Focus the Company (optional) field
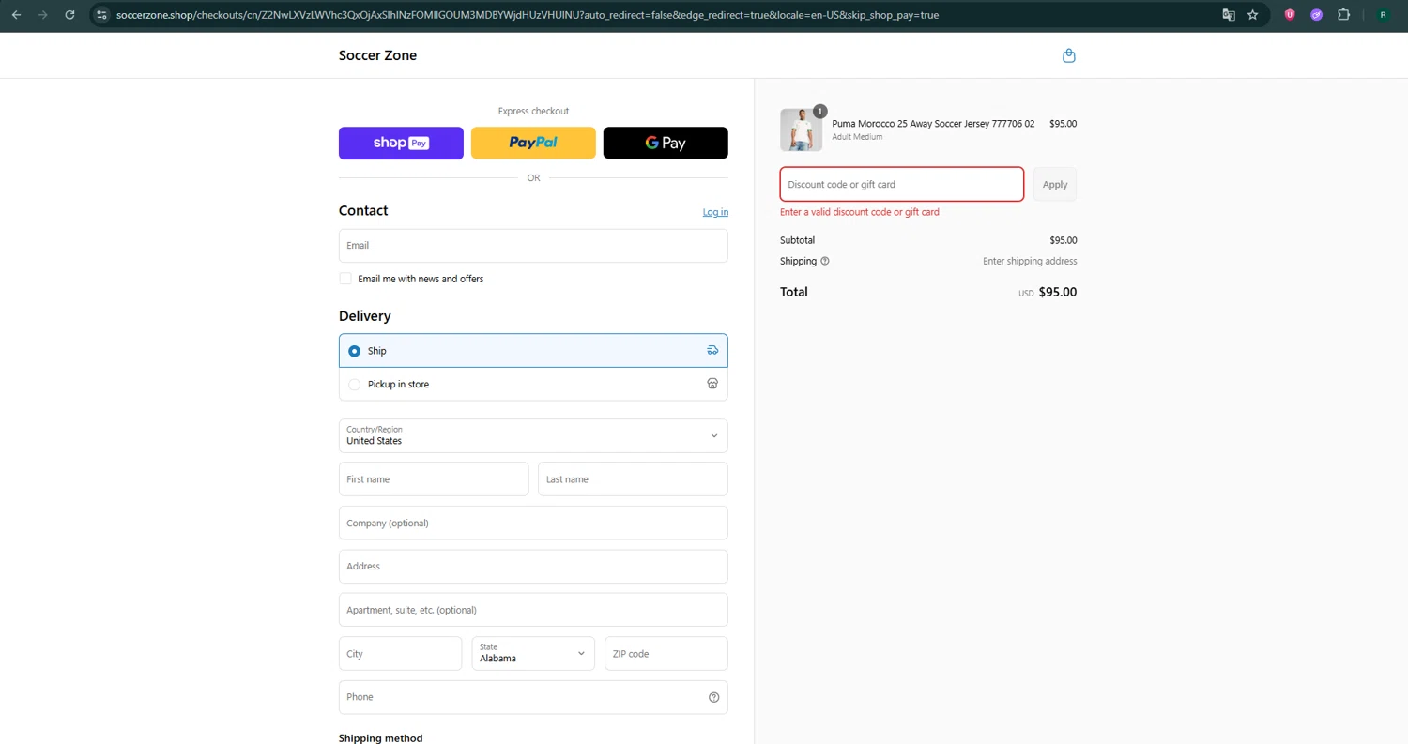 (533, 523)
